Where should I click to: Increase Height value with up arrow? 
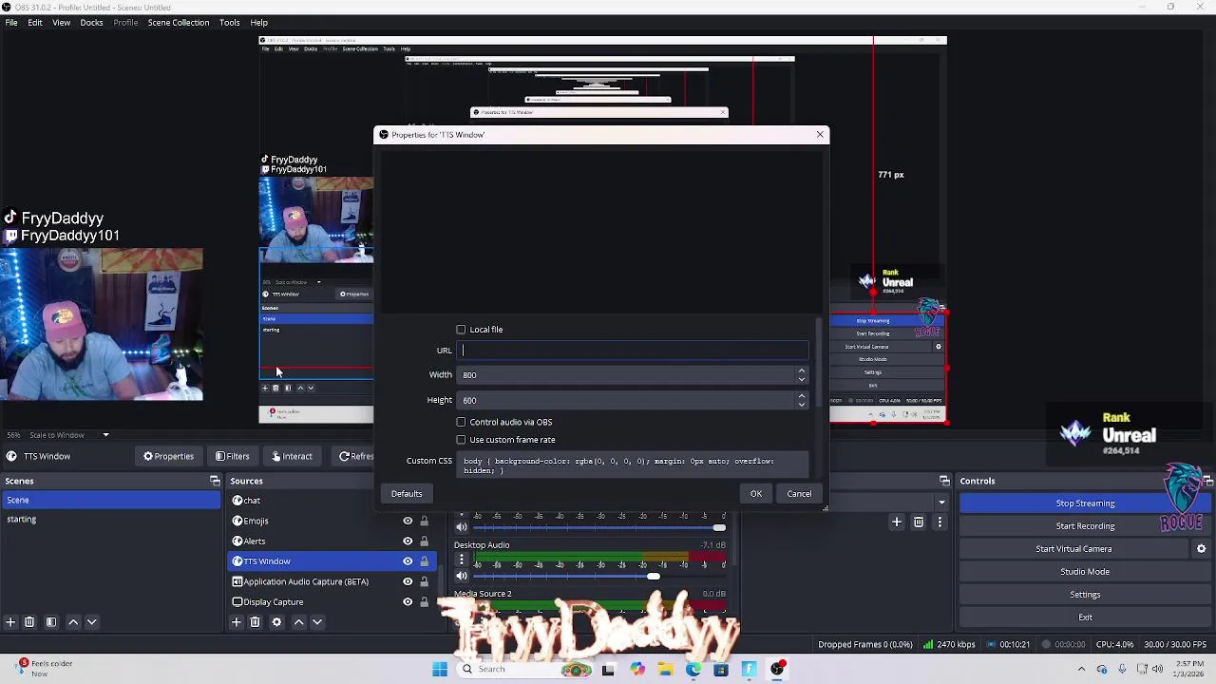click(x=802, y=395)
